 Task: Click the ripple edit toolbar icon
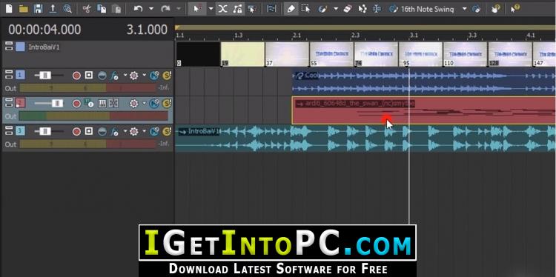(252, 9)
